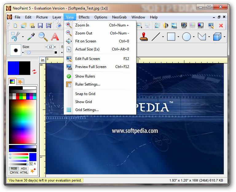This screenshot has width=236, height=192.
Task: Open the Picture menu
Action: (42, 17)
